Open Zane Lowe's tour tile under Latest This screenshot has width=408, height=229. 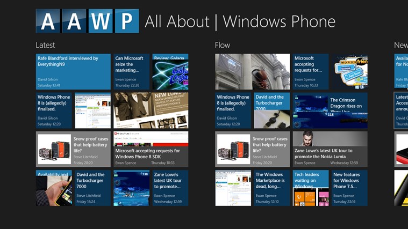pyautogui.click(x=170, y=188)
